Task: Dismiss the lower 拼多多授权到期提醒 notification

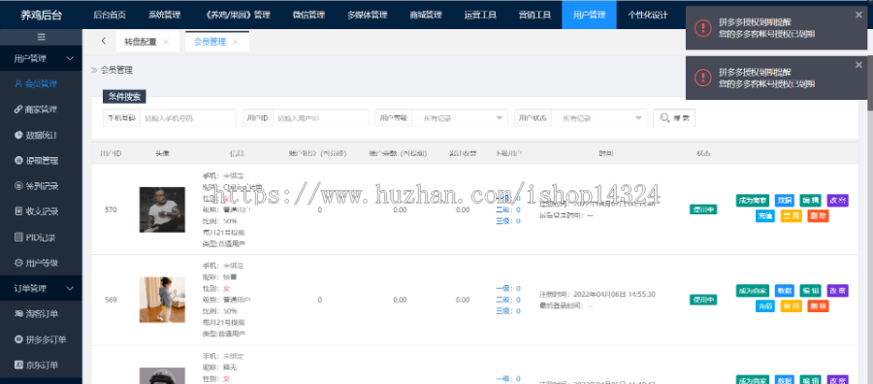Action: [x=858, y=65]
